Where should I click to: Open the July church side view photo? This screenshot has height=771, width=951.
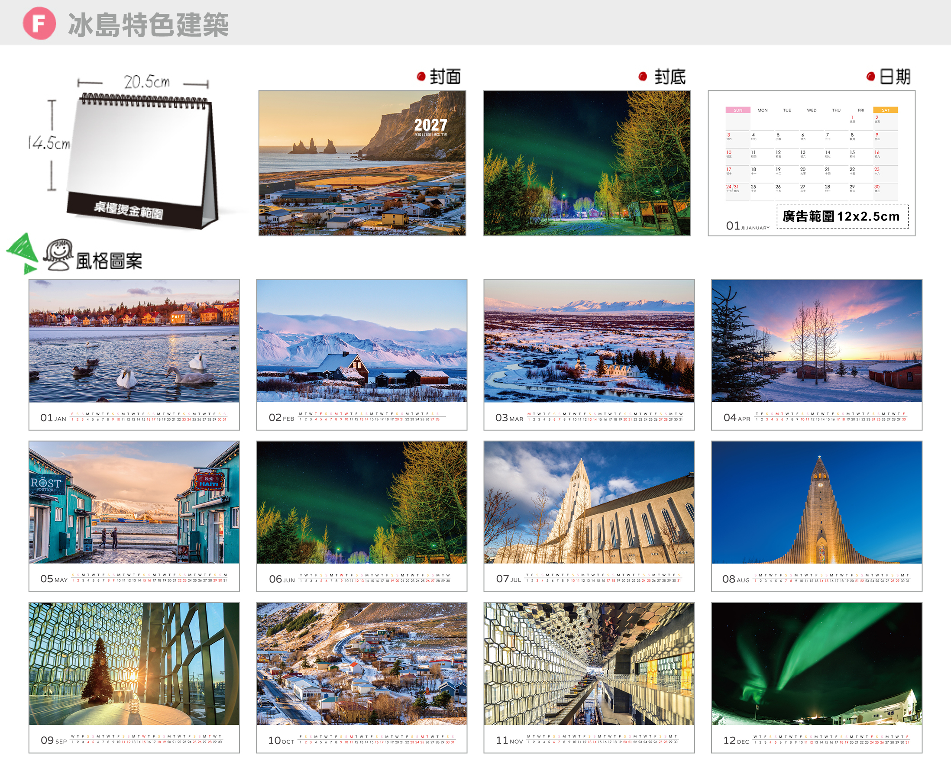pos(589,502)
